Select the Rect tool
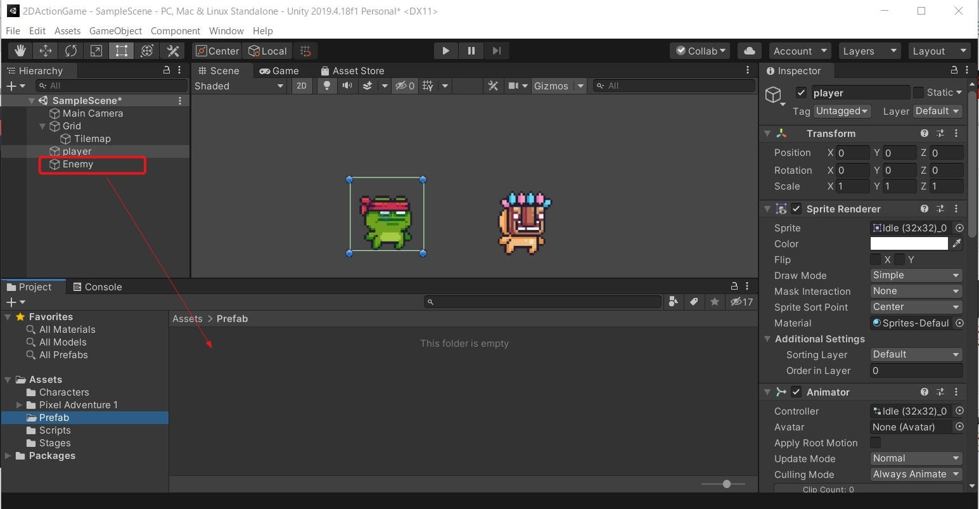This screenshot has width=979, height=509. click(x=122, y=51)
